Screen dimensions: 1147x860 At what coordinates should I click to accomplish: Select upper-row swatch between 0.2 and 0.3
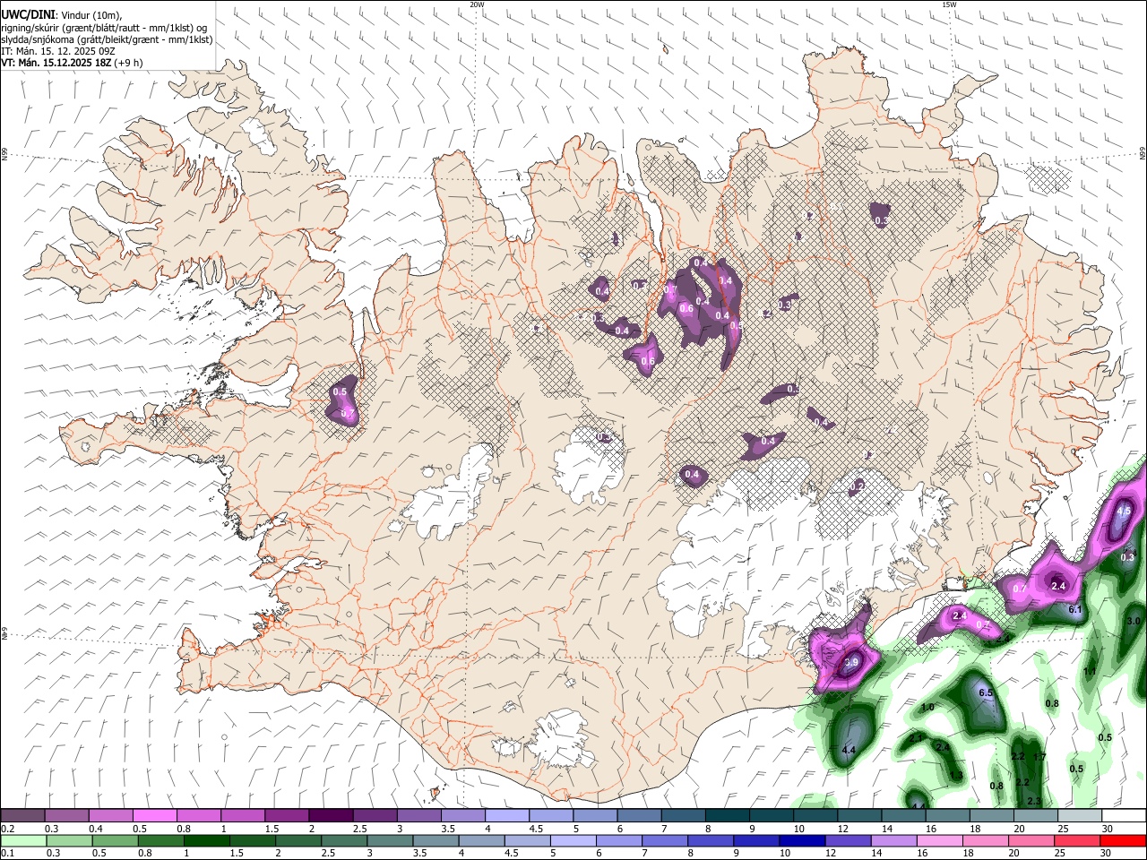point(22,816)
